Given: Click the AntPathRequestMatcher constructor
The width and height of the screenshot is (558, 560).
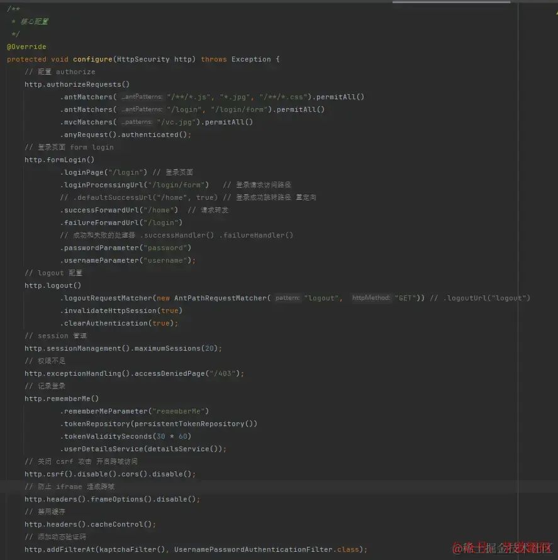Looking at the screenshot, I should pyautogui.click(x=221, y=297).
